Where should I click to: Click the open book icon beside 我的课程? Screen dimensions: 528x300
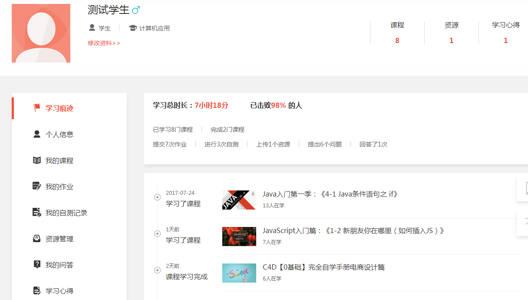pos(37,160)
